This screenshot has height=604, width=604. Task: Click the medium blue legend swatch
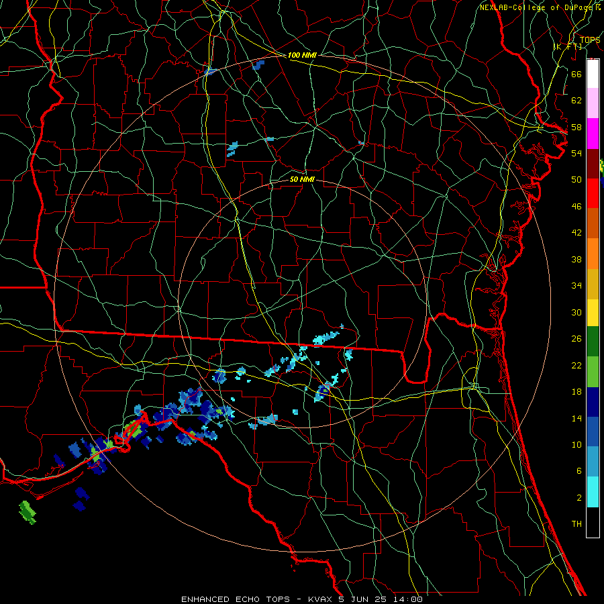pos(593,432)
